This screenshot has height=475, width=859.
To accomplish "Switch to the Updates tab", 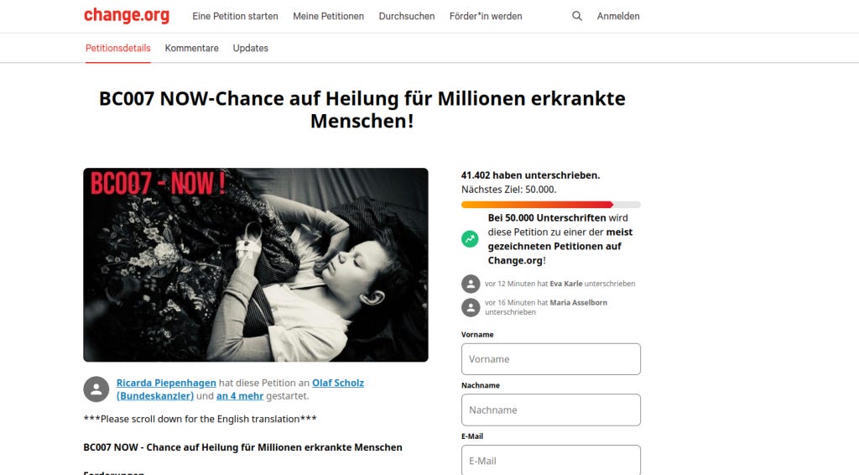I will 250,48.
